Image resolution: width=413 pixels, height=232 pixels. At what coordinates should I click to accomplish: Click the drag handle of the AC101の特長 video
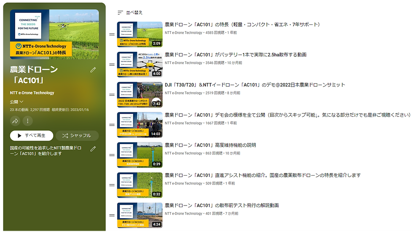click(x=112, y=35)
